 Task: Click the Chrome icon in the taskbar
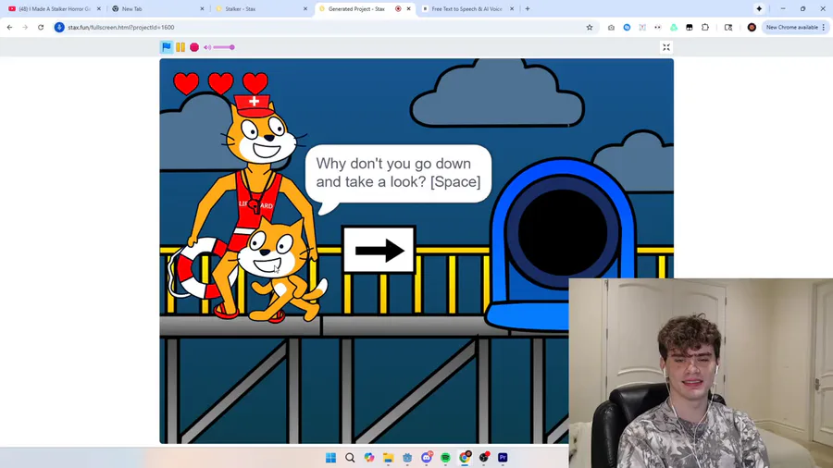[x=465, y=458]
